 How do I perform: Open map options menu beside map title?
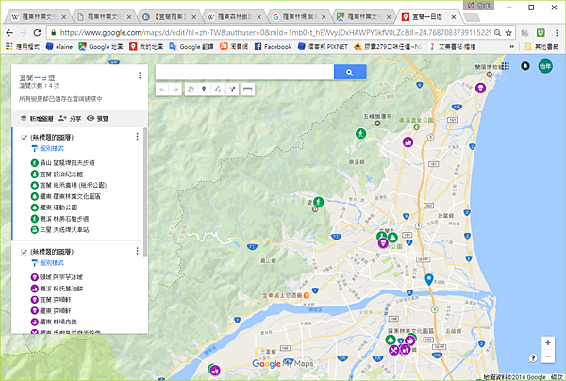click(140, 75)
